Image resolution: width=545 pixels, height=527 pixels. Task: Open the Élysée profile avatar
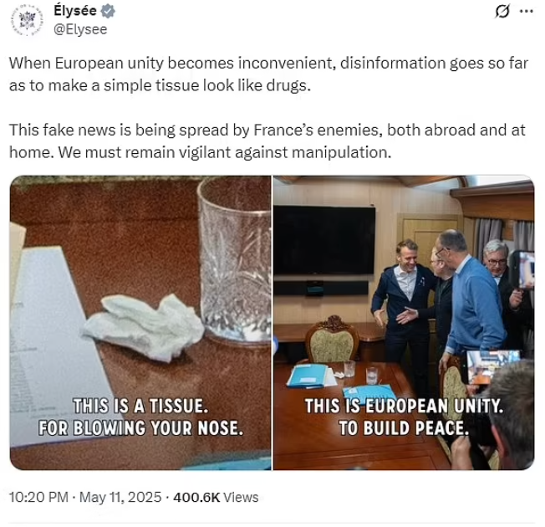click(x=27, y=20)
